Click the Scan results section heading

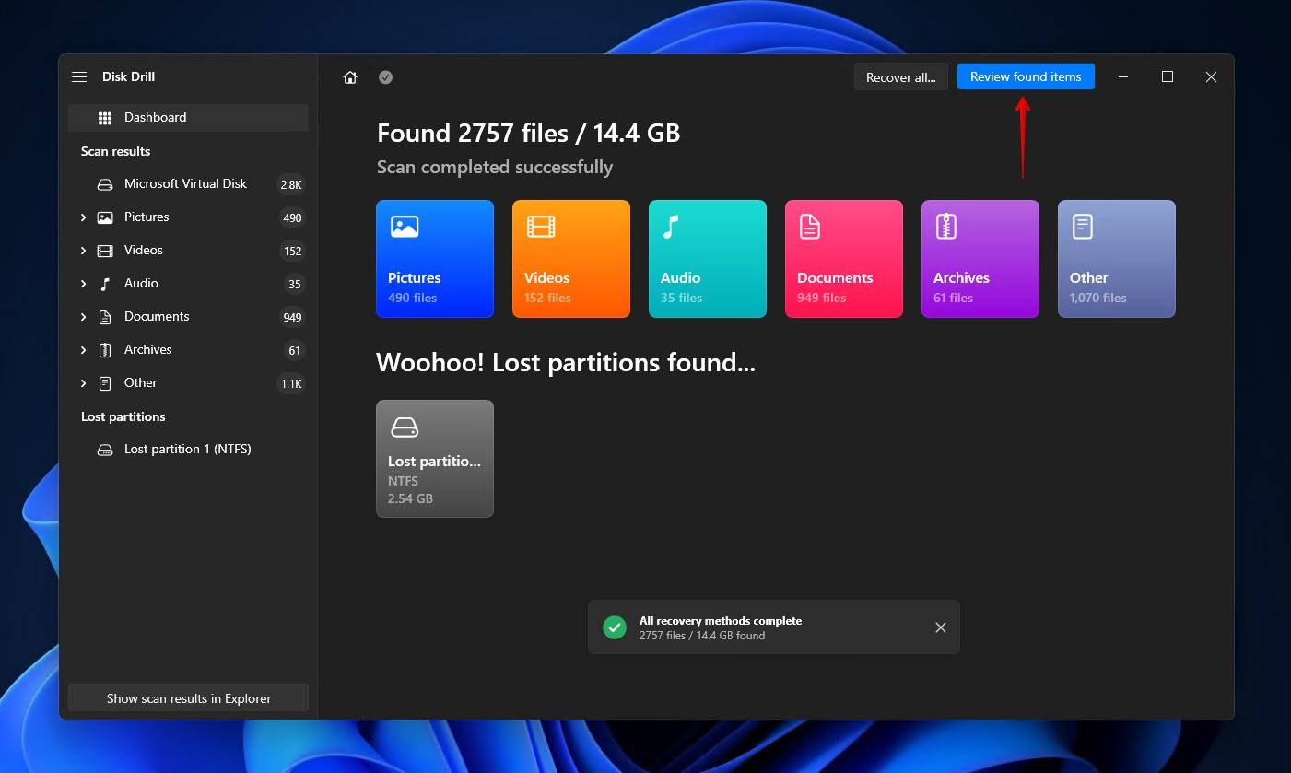point(115,151)
